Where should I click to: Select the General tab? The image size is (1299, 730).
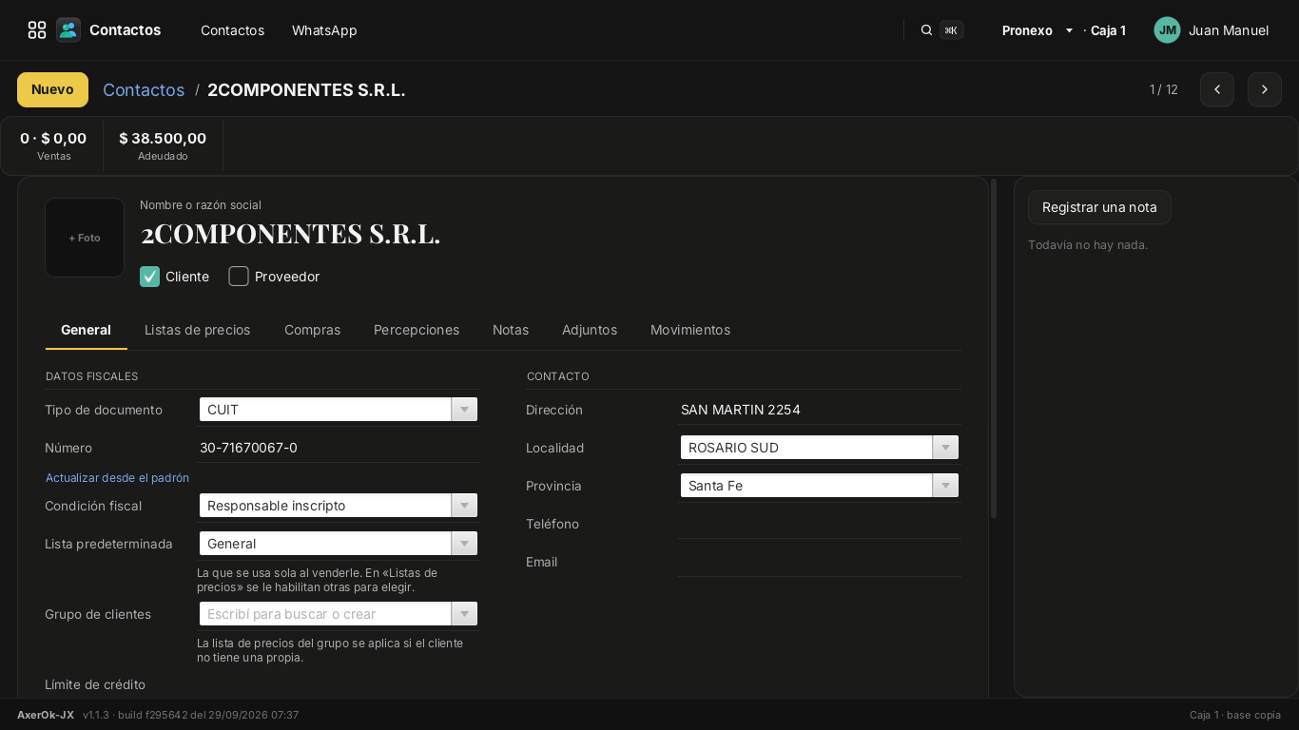click(x=86, y=330)
